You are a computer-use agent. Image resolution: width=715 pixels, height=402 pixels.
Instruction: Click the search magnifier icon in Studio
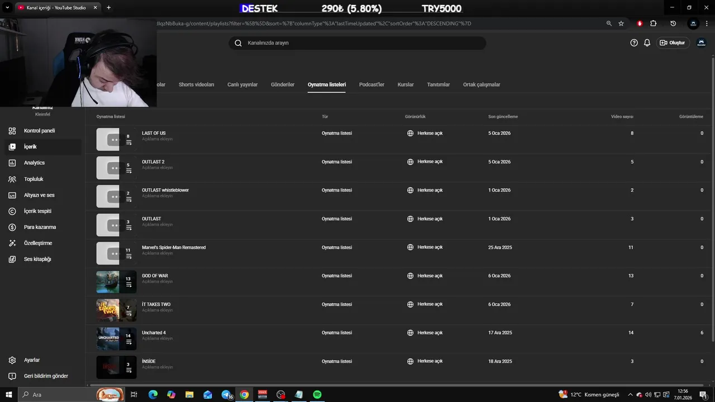pyautogui.click(x=238, y=43)
